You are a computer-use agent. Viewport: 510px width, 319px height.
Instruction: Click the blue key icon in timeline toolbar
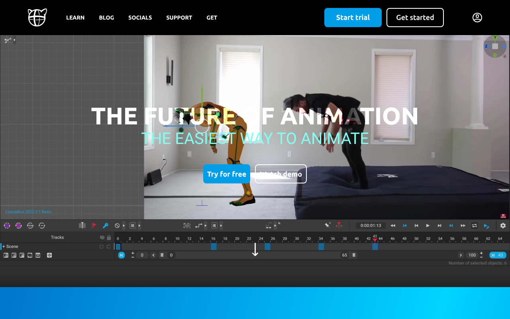(106, 226)
